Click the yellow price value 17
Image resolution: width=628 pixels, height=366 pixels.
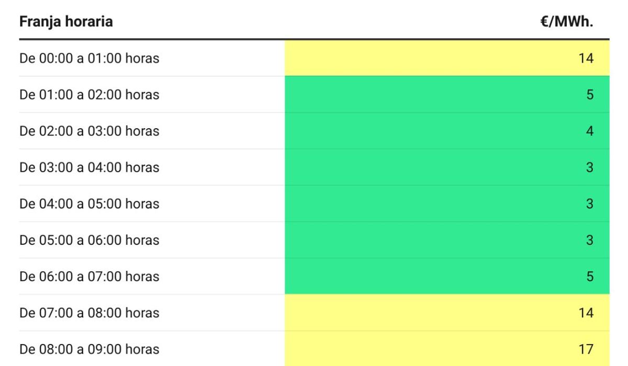[x=586, y=349]
